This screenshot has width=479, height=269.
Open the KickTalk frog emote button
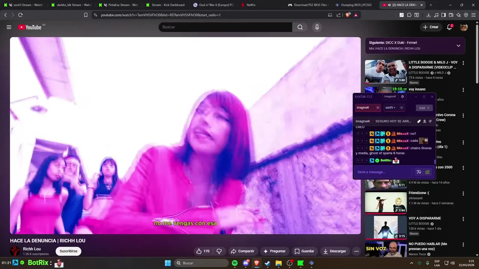(427, 172)
